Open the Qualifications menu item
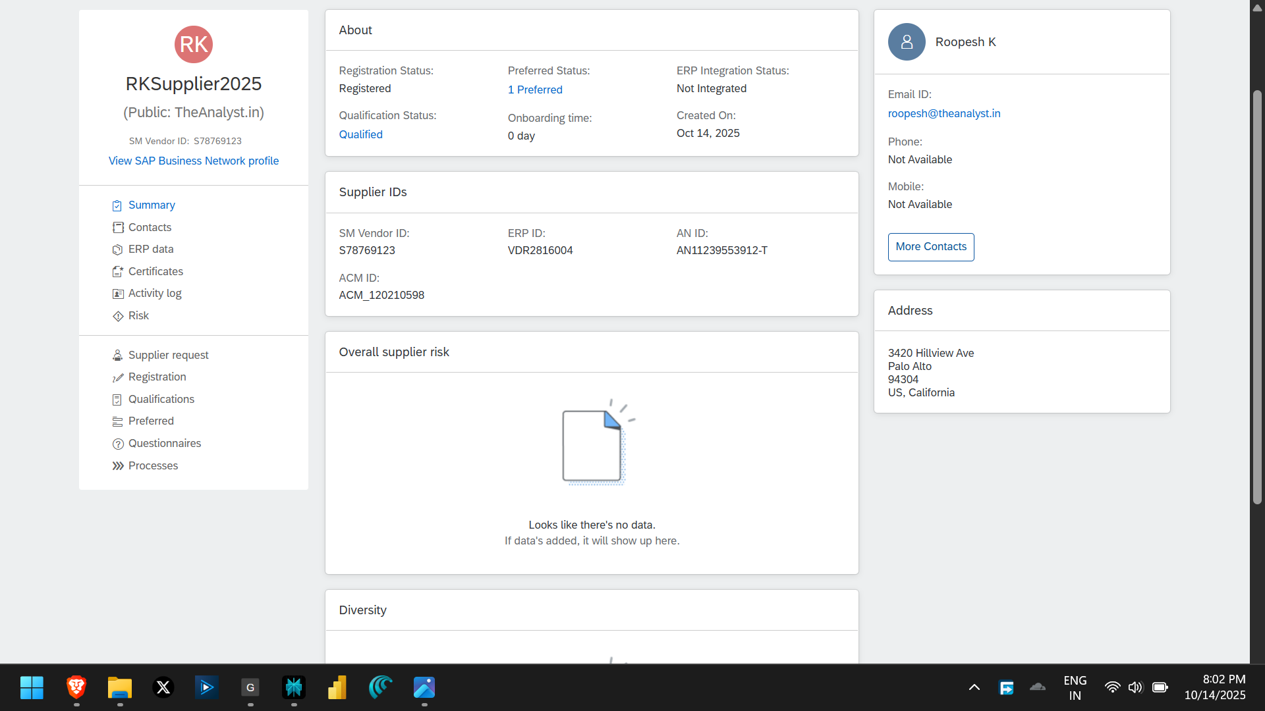Image resolution: width=1265 pixels, height=711 pixels. 161,400
